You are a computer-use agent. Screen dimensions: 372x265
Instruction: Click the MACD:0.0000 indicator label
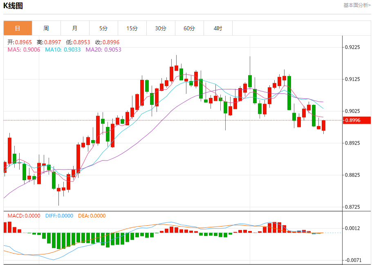tap(24, 216)
